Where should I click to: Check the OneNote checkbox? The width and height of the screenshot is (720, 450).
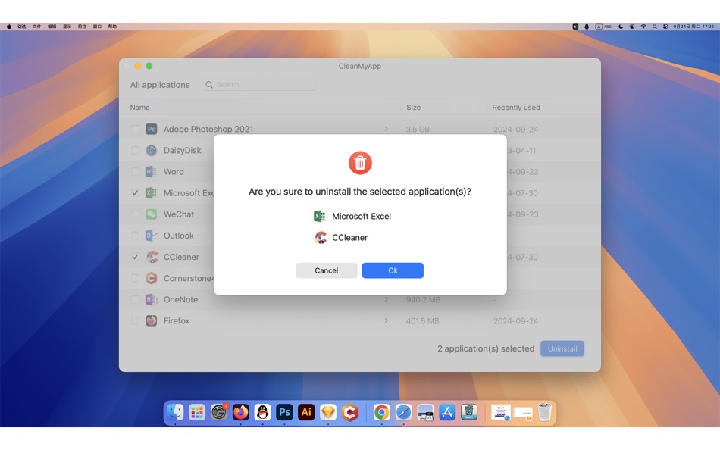click(x=135, y=299)
